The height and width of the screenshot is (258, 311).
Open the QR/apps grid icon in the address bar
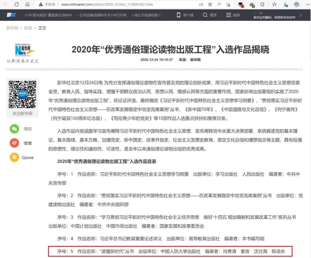tap(210, 4)
